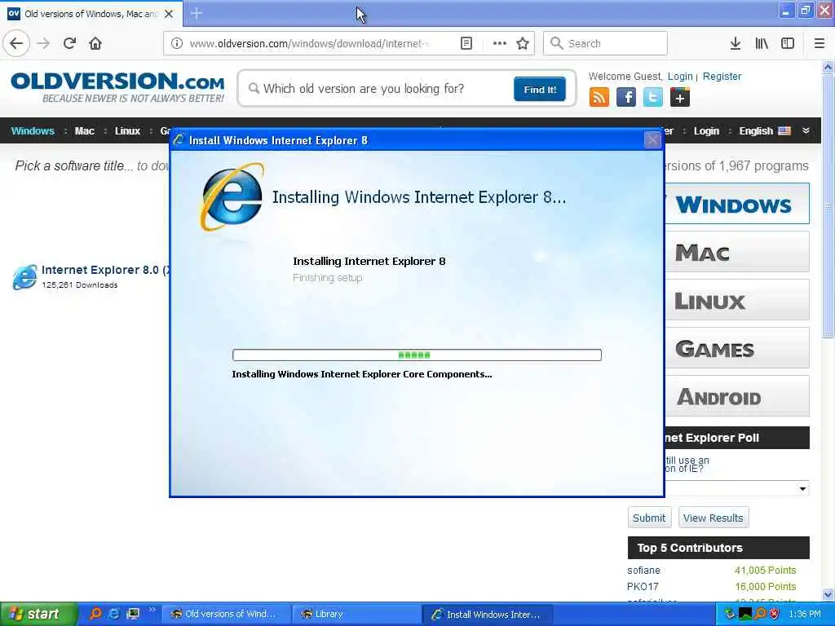Click the Login link beside Welcome Guest
This screenshot has height=626, width=835.
click(x=680, y=76)
